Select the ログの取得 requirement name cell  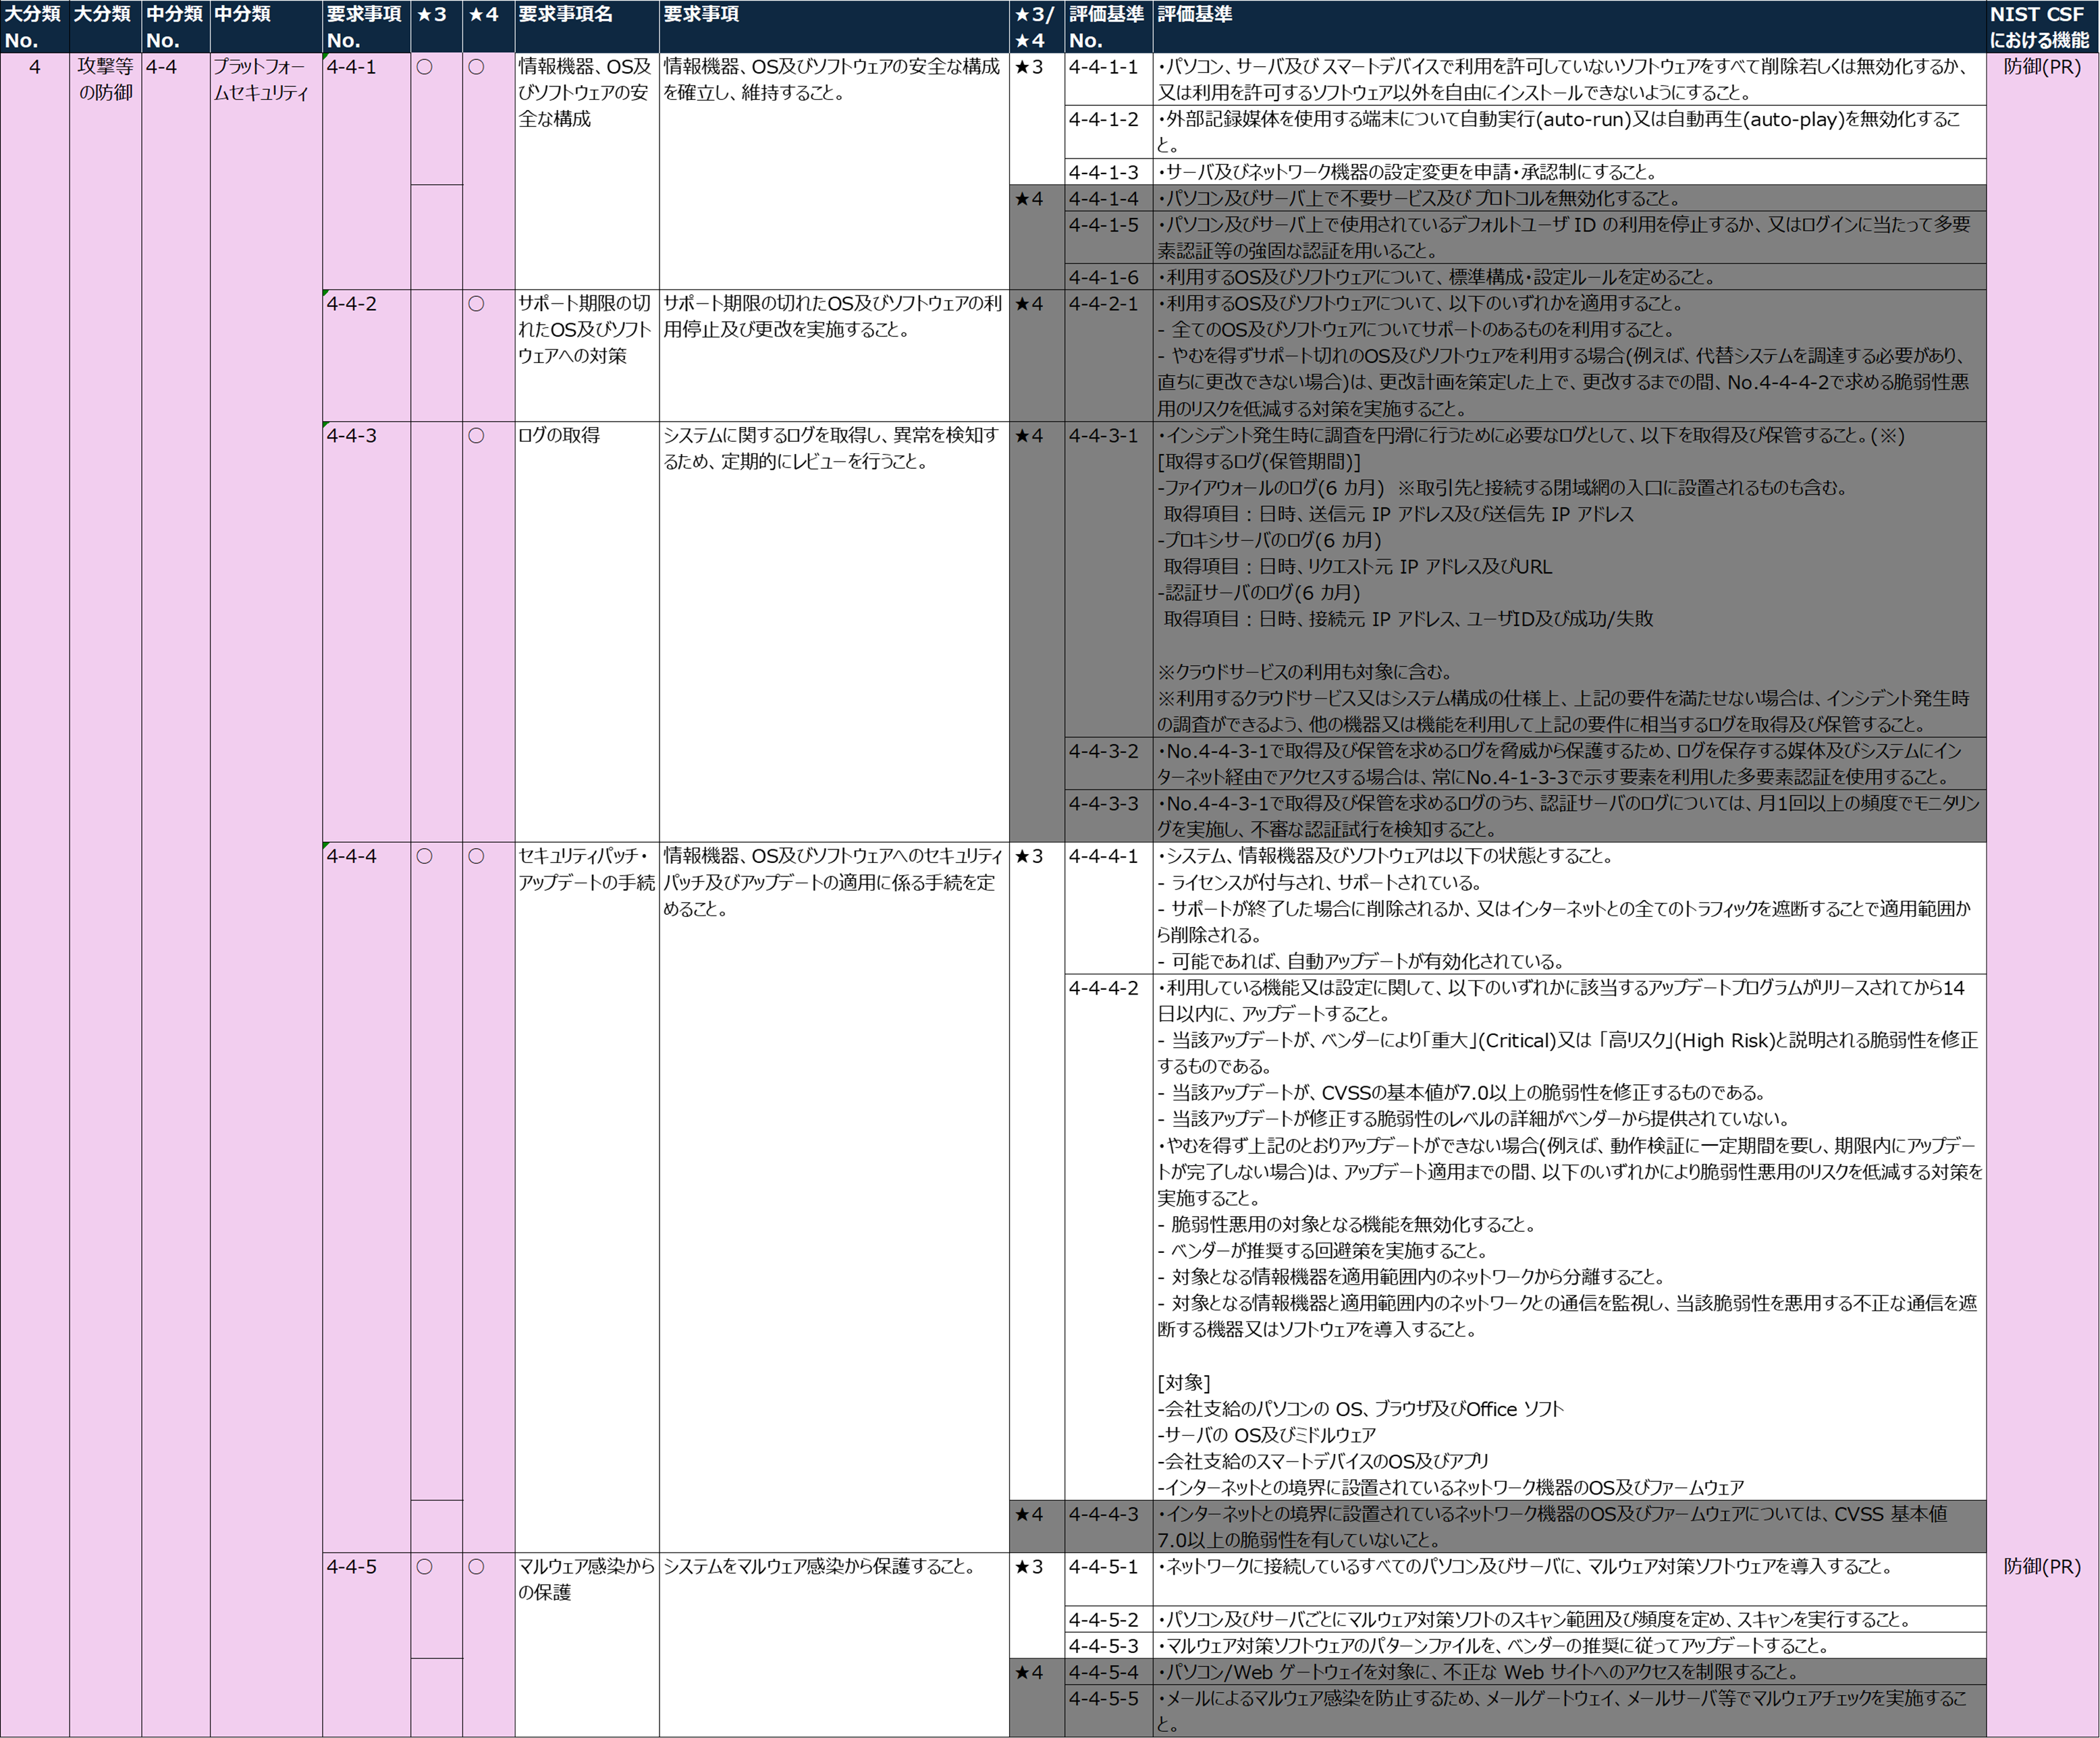point(587,632)
